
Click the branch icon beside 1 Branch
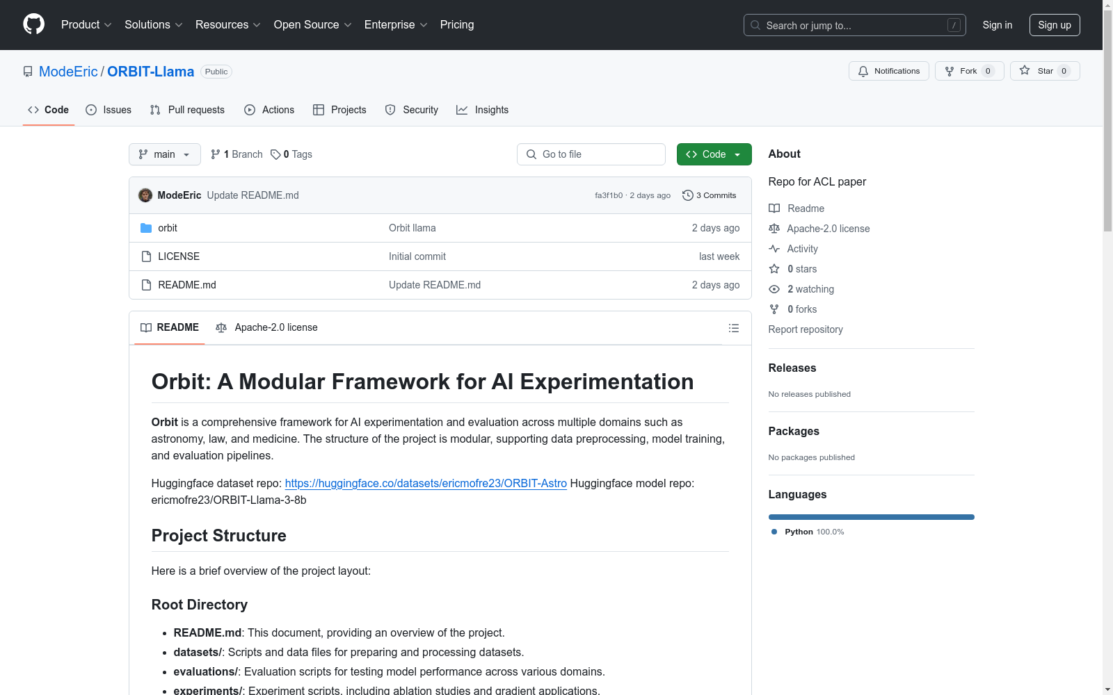click(x=216, y=154)
